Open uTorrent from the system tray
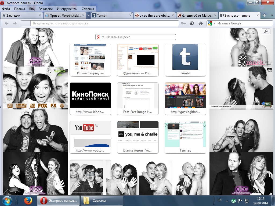This screenshot has width=275, height=206. tap(233, 201)
